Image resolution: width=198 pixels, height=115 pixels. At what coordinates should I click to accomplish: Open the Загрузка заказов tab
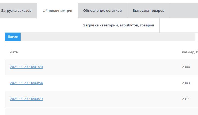(16, 11)
